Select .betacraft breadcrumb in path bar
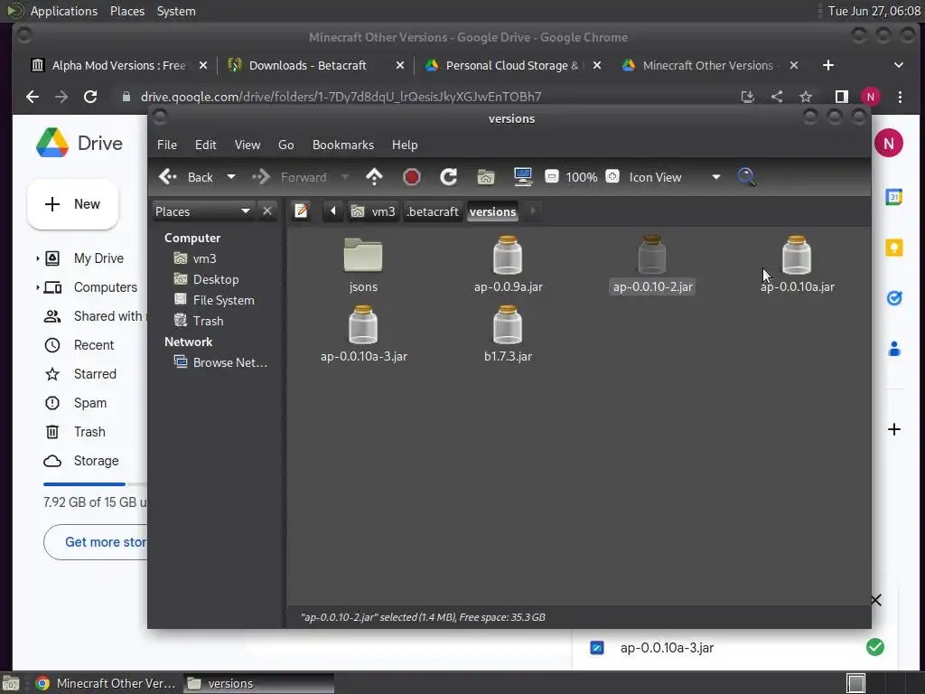Viewport: 925px width, 694px height. click(433, 211)
